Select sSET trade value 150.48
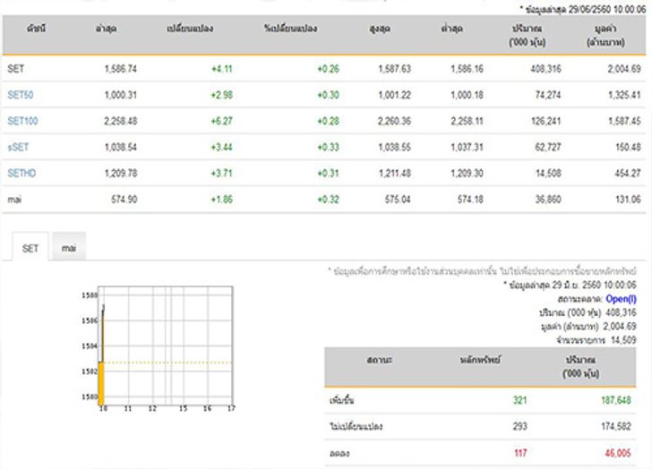The height and width of the screenshot is (469, 652). 628,147
